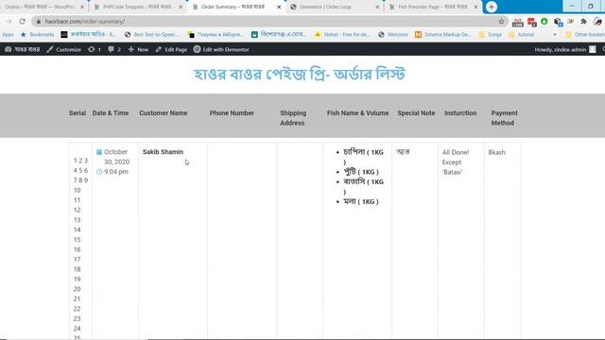Click the Serial column header
This screenshot has height=340, width=605.
78,113
